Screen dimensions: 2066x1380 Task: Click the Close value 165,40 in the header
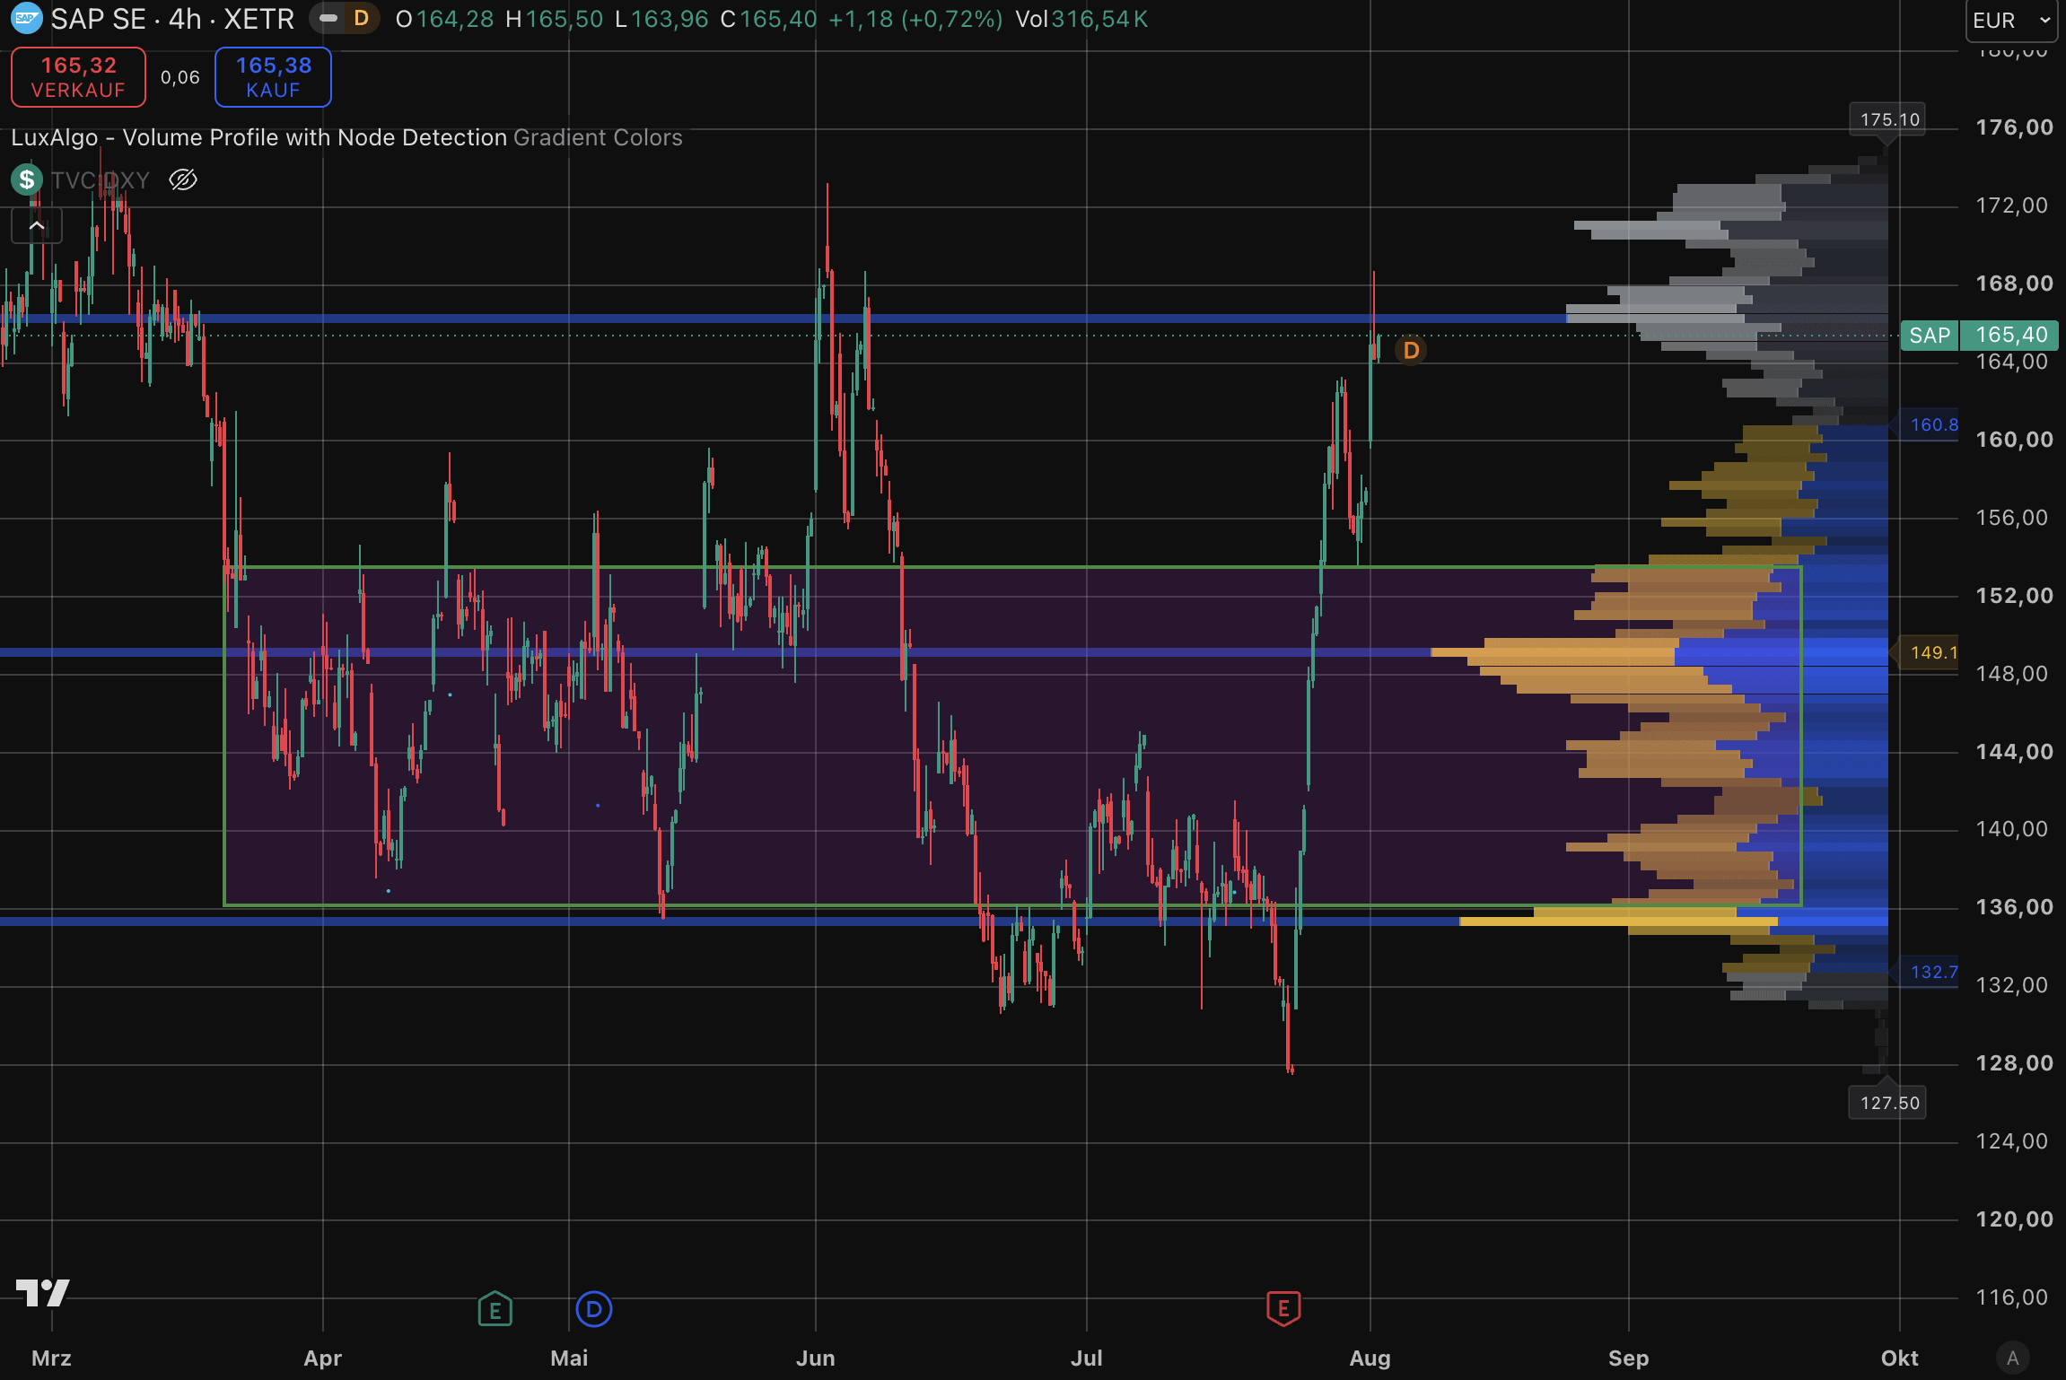pyautogui.click(x=778, y=19)
